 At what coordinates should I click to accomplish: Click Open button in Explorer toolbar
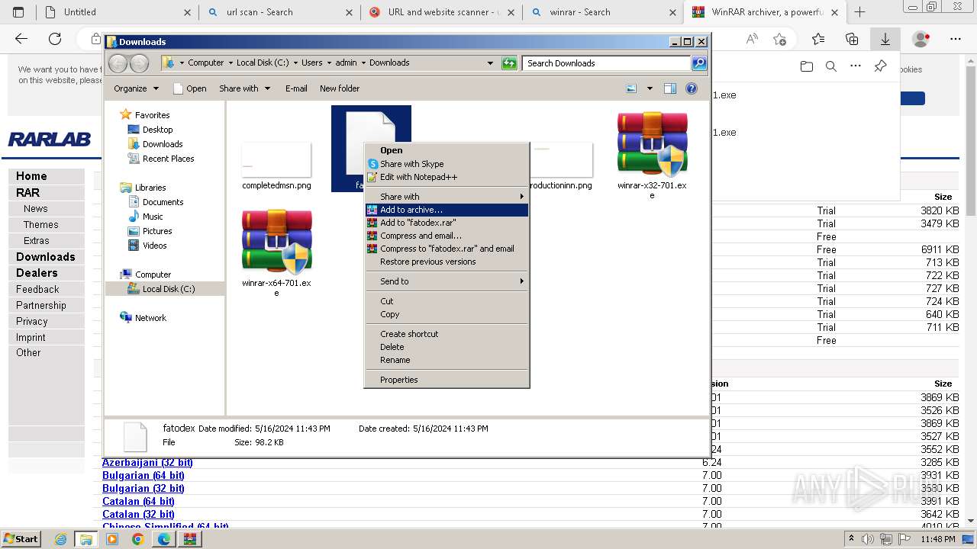(x=190, y=88)
